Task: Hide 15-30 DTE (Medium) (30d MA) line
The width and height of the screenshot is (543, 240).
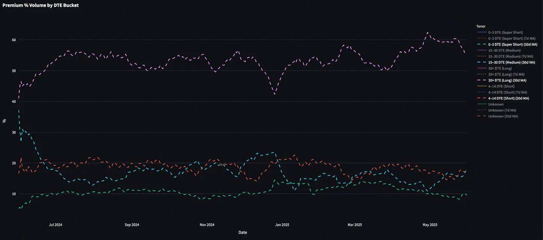Action: click(506, 62)
